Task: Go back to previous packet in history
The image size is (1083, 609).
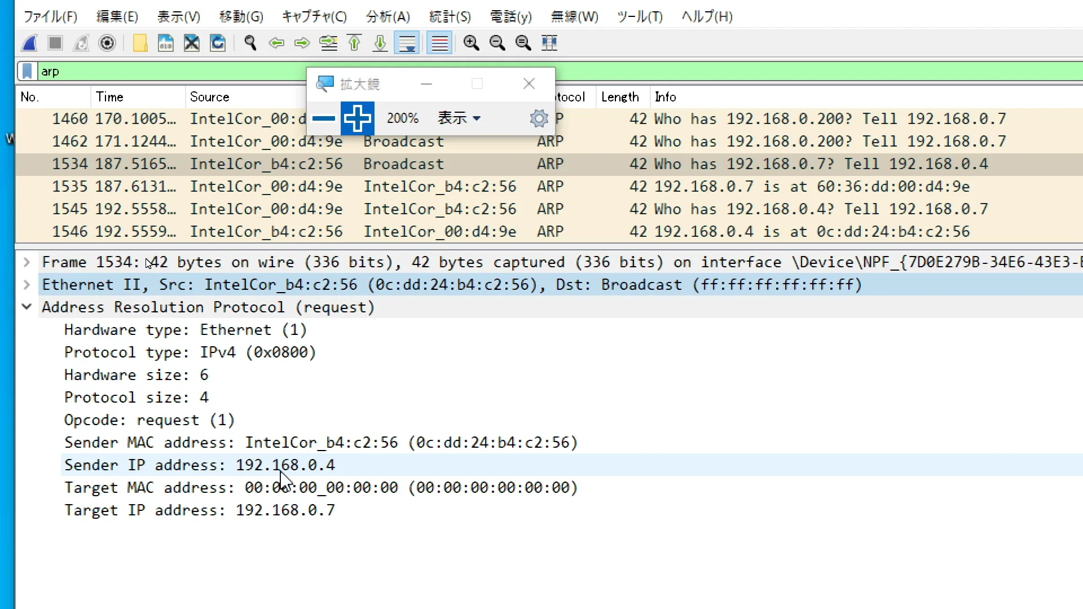Action: 276,43
